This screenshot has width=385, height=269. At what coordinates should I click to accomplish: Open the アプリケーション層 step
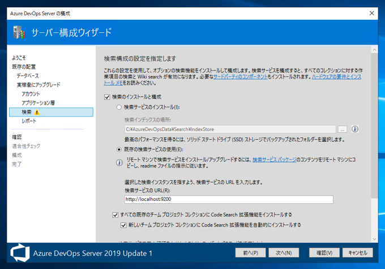[38, 103]
